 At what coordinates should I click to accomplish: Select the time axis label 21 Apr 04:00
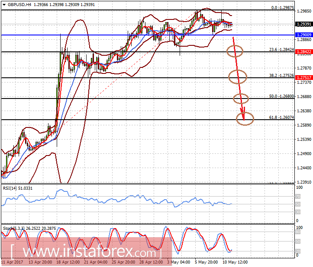96,262
